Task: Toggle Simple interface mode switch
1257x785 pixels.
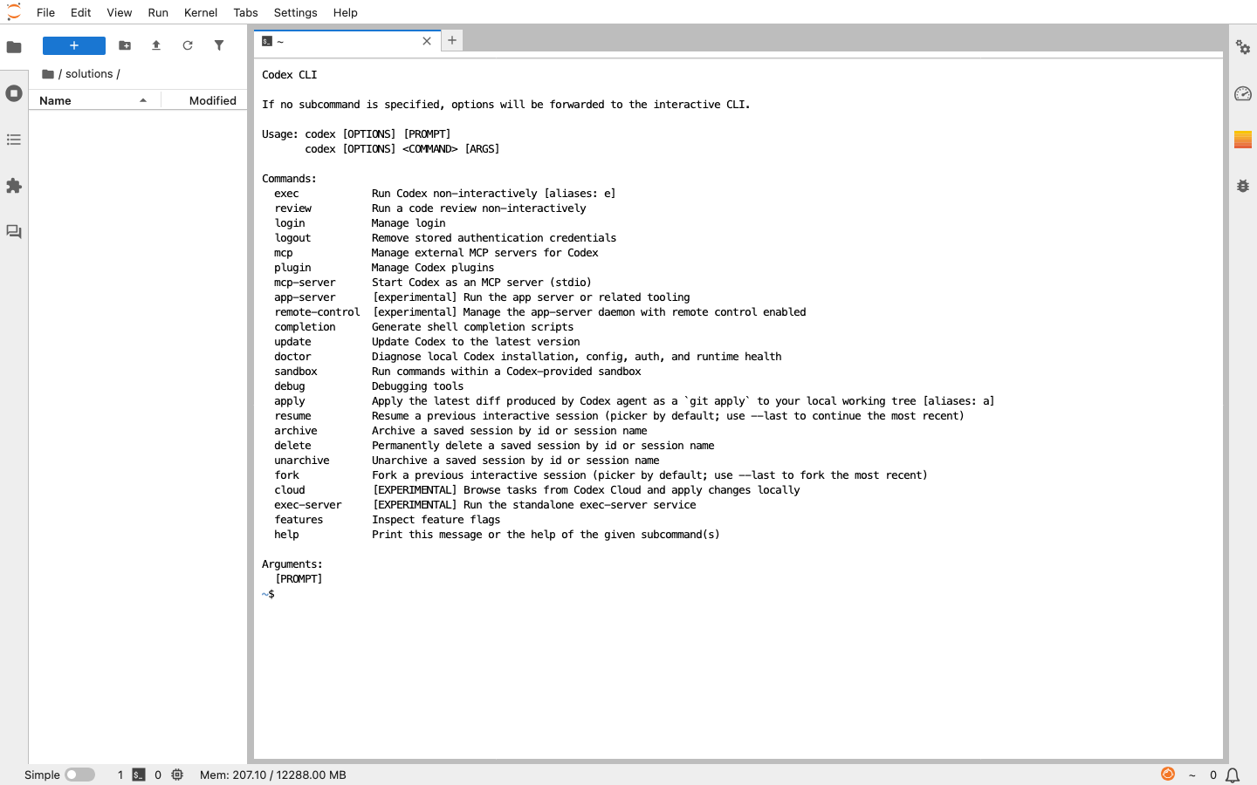Action: [79, 775]
